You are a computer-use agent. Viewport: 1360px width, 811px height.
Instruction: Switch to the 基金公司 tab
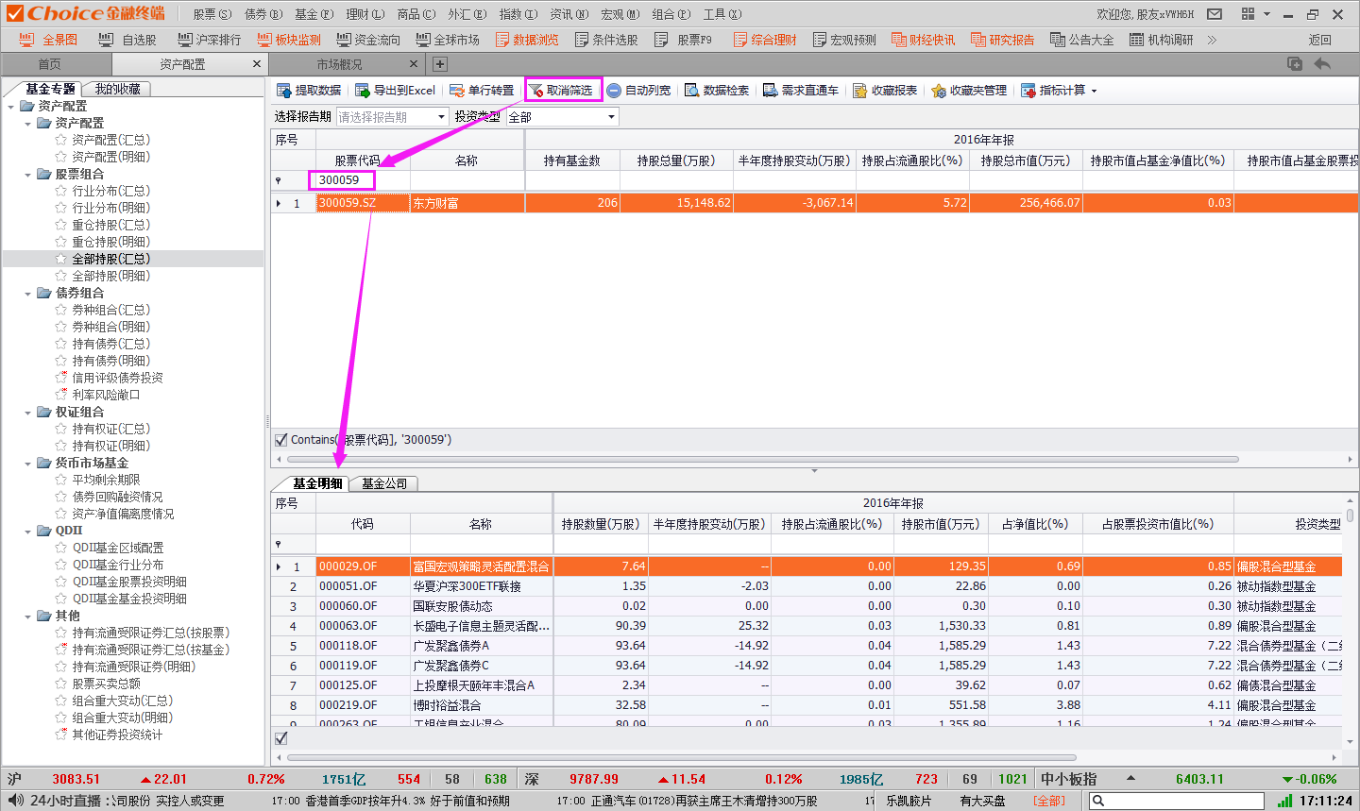pyautogui.click(x=384, y=483)
